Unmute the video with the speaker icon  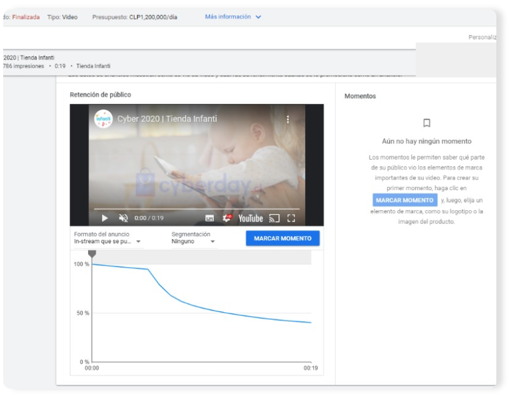(x=123, y=218)
